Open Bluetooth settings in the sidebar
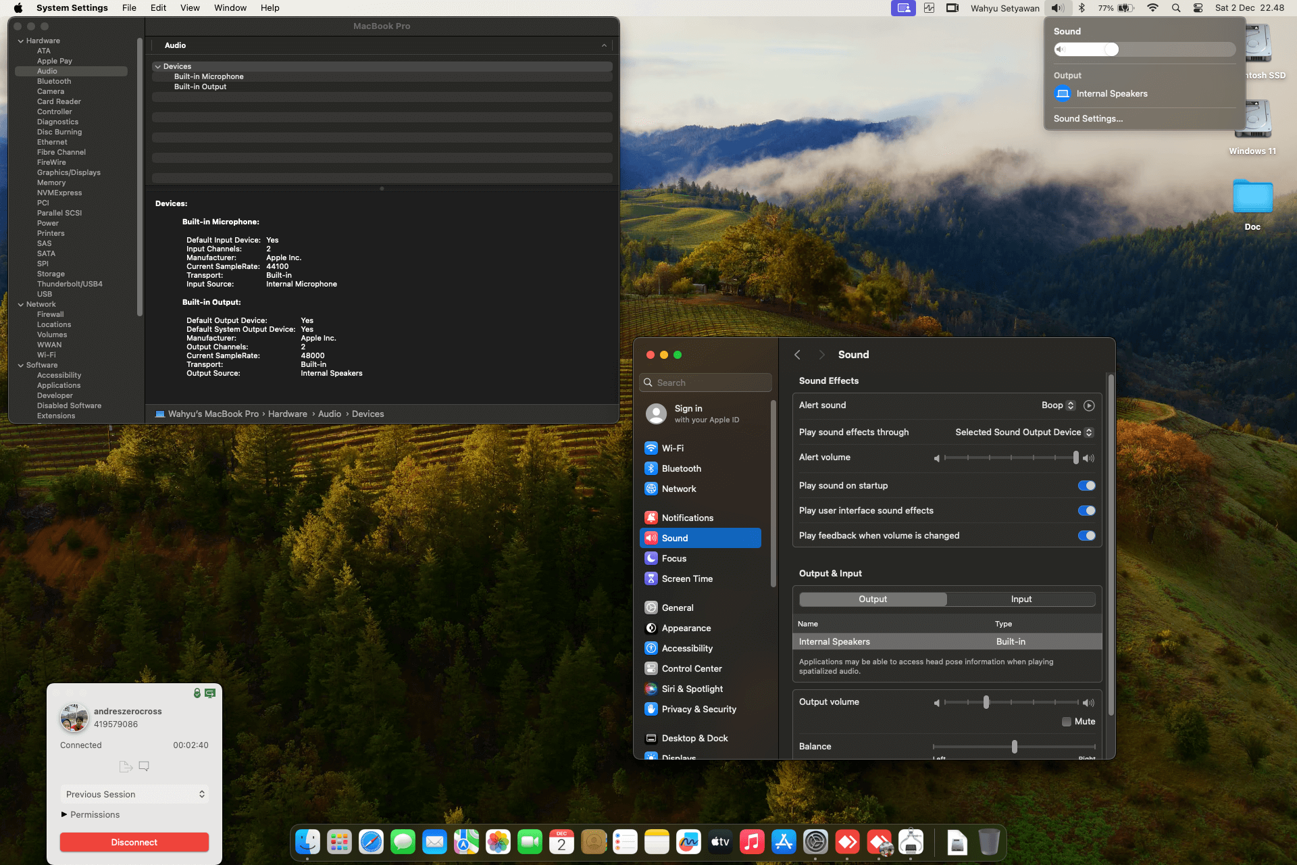The width and height of the screenshot is (1297, 865). pos(681,468)
